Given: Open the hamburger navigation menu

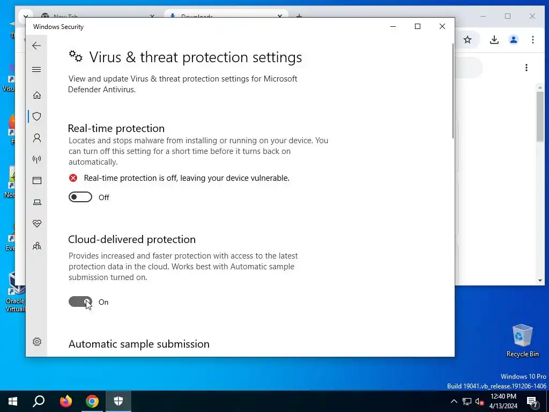Looking at the screenshot, I should tap(36, 69).
